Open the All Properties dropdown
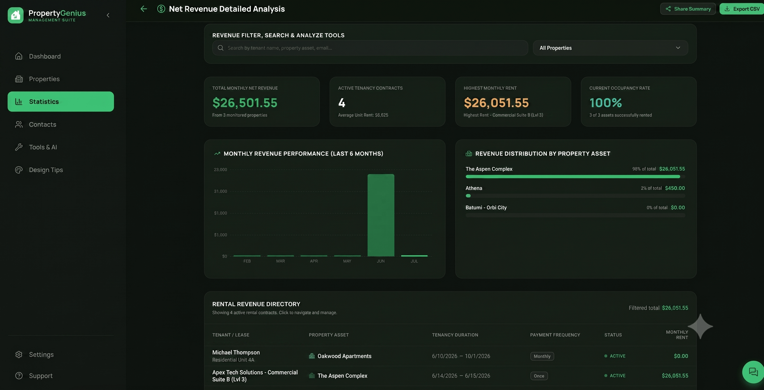The image size is (764, 390). pos(610,48)
